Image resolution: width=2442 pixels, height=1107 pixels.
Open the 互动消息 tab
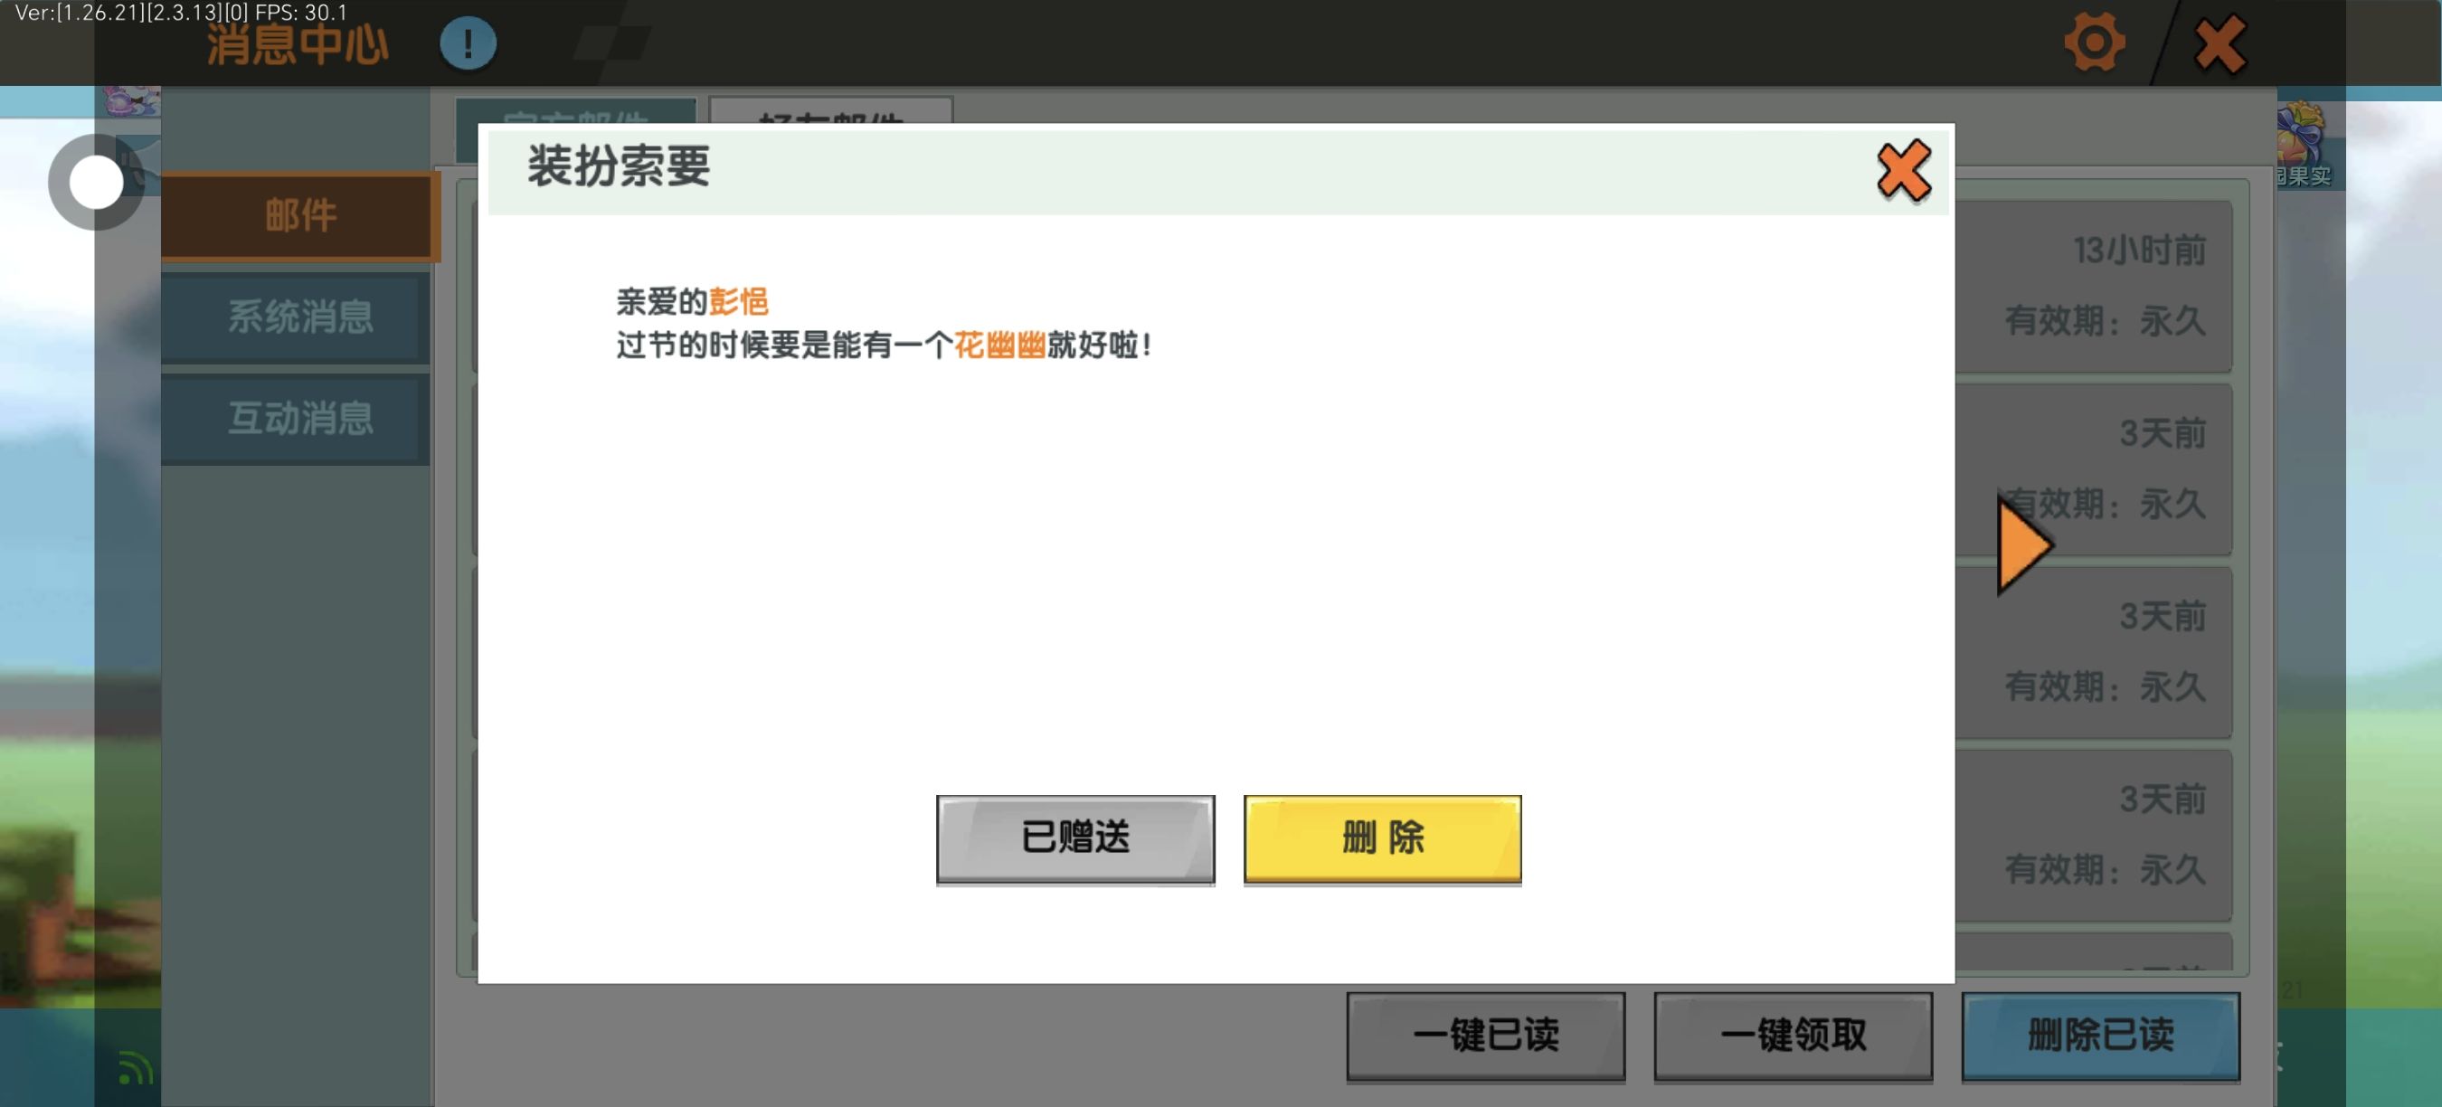point(298,419)
